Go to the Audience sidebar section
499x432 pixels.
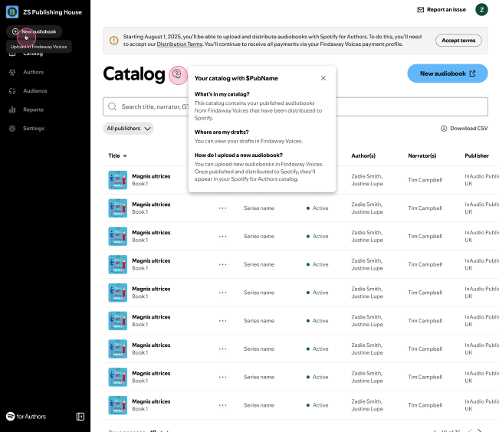pos(35,91)
